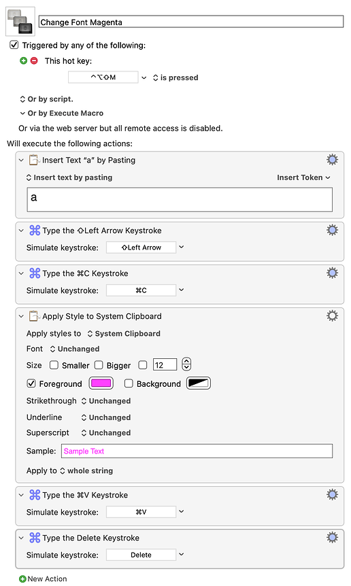Click the magenta Foreground color swatch
This screenshot has width=351, height=586.
[x=101, y=383]
